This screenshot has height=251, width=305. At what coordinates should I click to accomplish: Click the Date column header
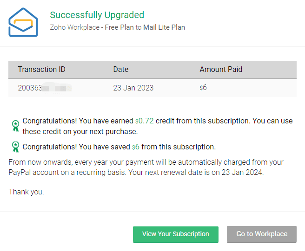coord(120,70)
